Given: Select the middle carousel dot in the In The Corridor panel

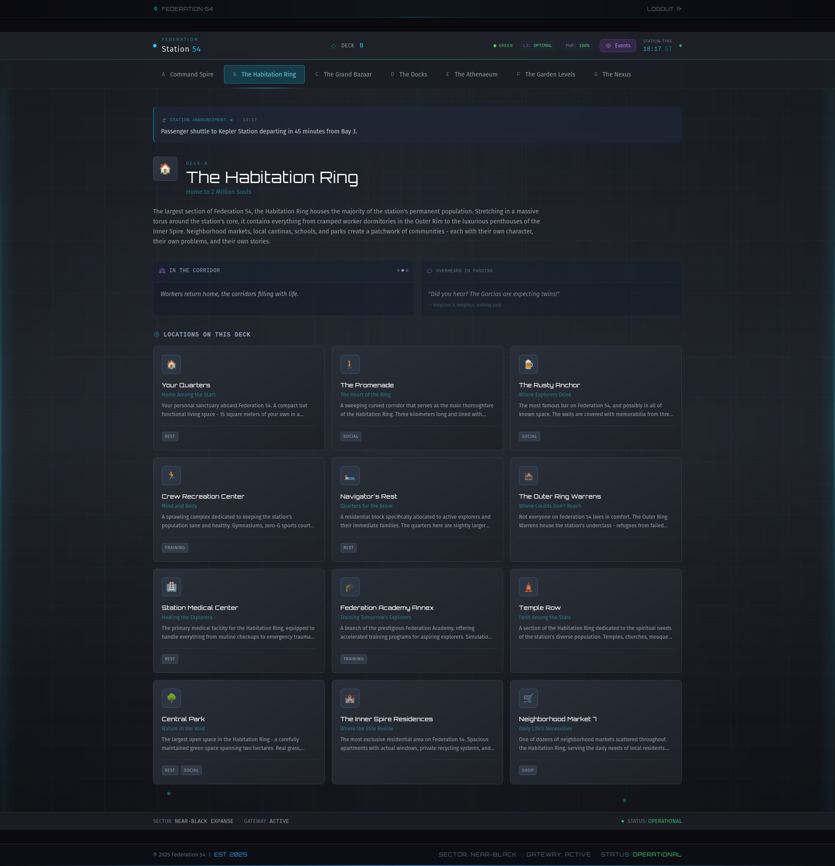Looking at the screenshot, I should pos(402,270).
